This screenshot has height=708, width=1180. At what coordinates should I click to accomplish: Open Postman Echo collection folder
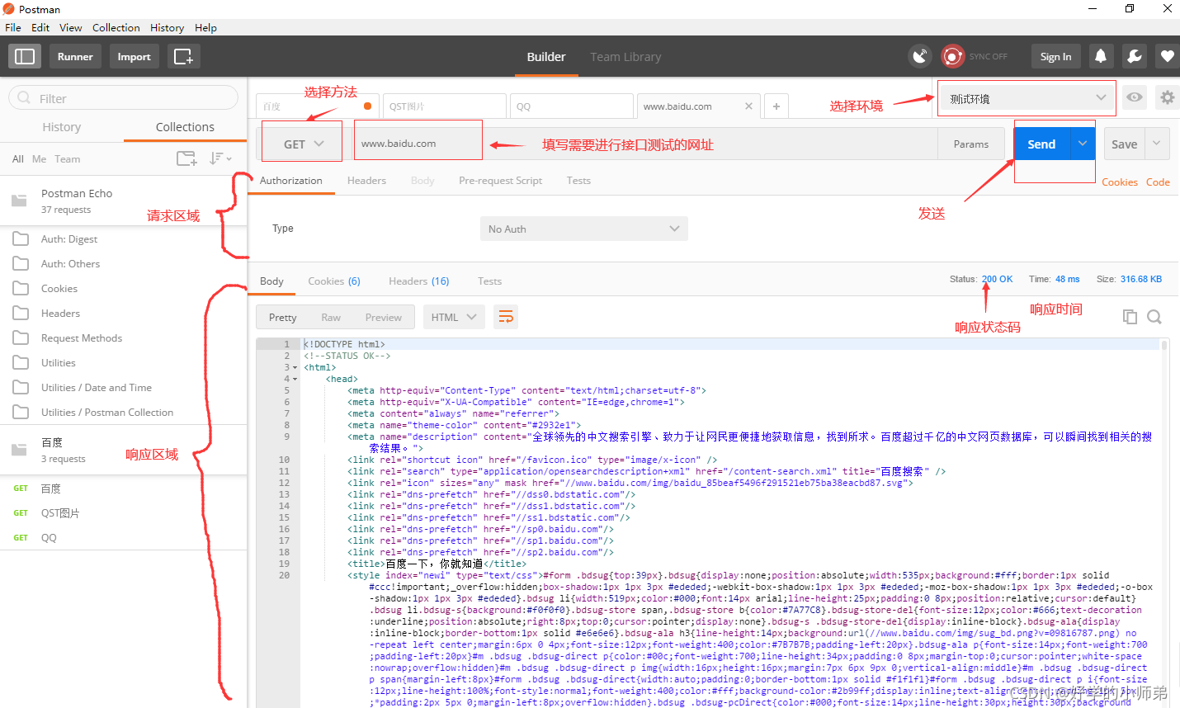(x=124, y=201)
